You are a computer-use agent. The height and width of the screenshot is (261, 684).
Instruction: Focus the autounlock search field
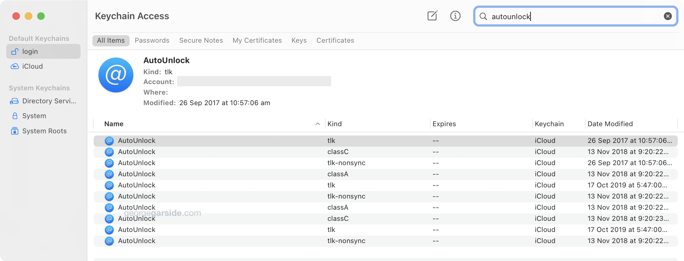[576, 16]
